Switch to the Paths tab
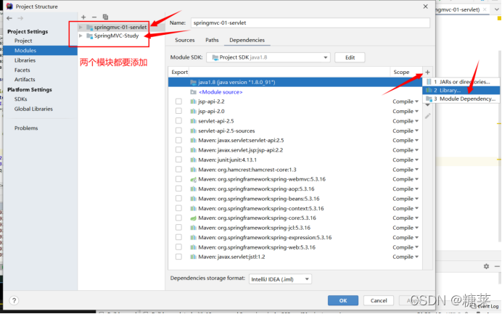Image resolution: width=502 pixels, height=314 pixels. tap(212, 40)
